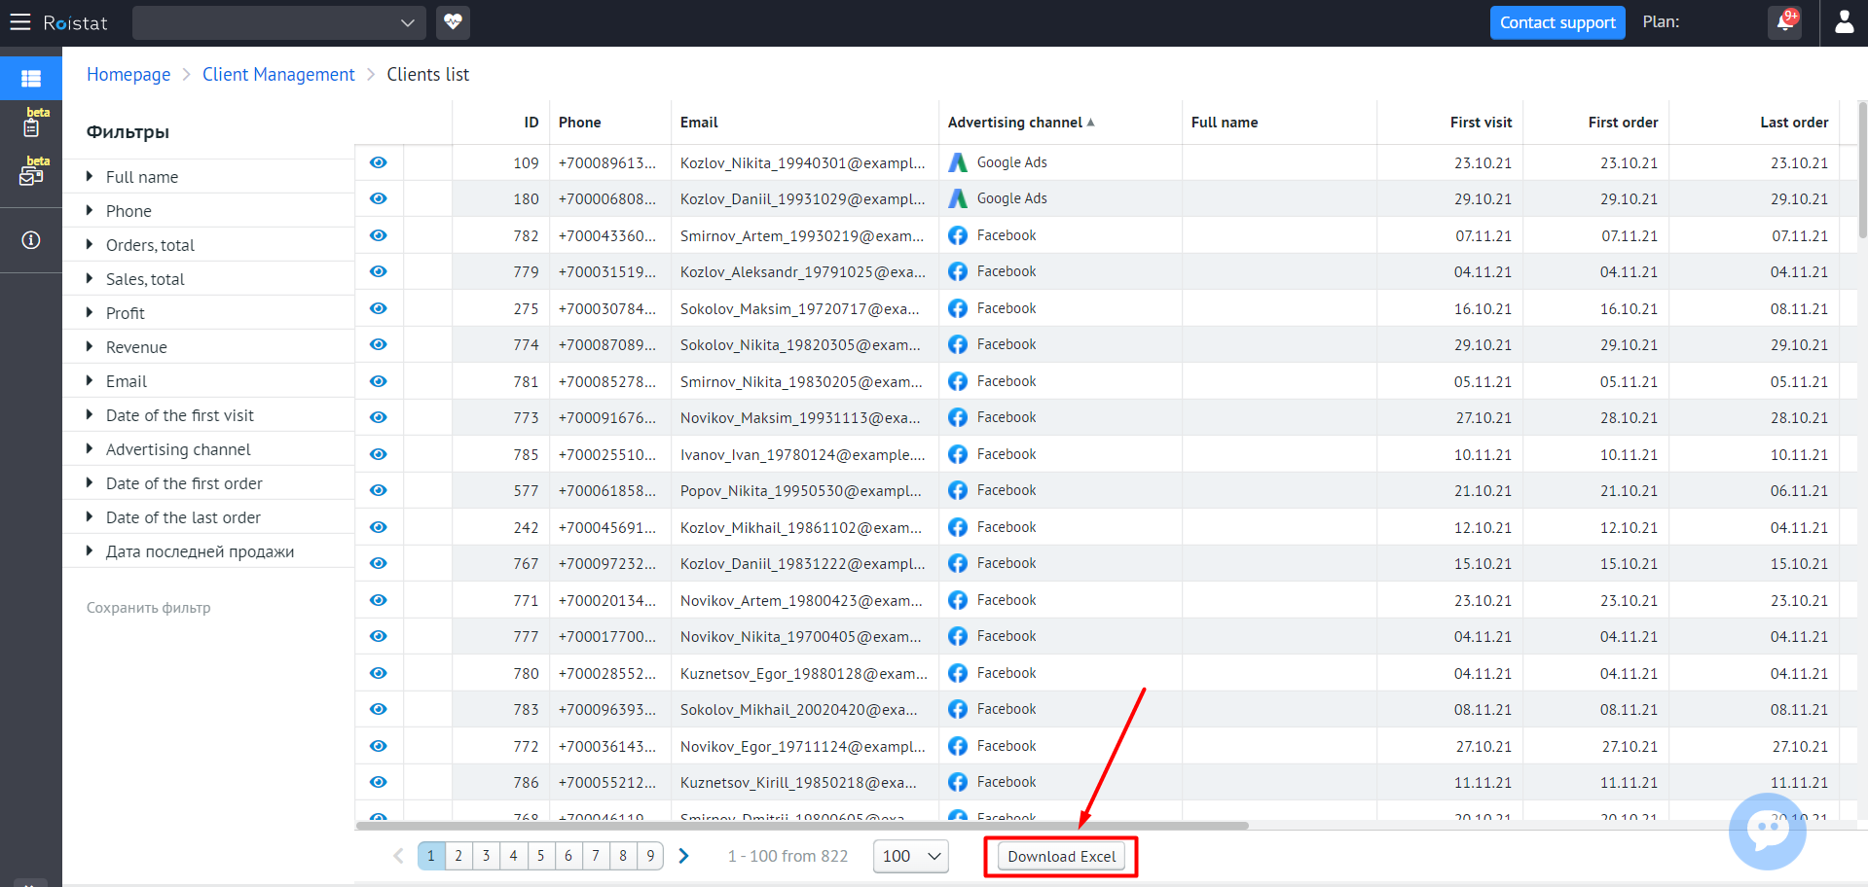Click the Download Excel button
Screen dimensions: 1868x887
coord(1061,857)
